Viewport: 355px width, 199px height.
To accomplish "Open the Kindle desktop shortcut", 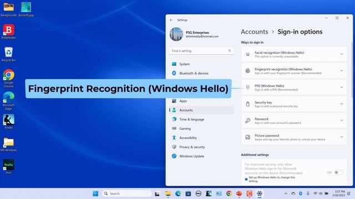I will 9,122.
